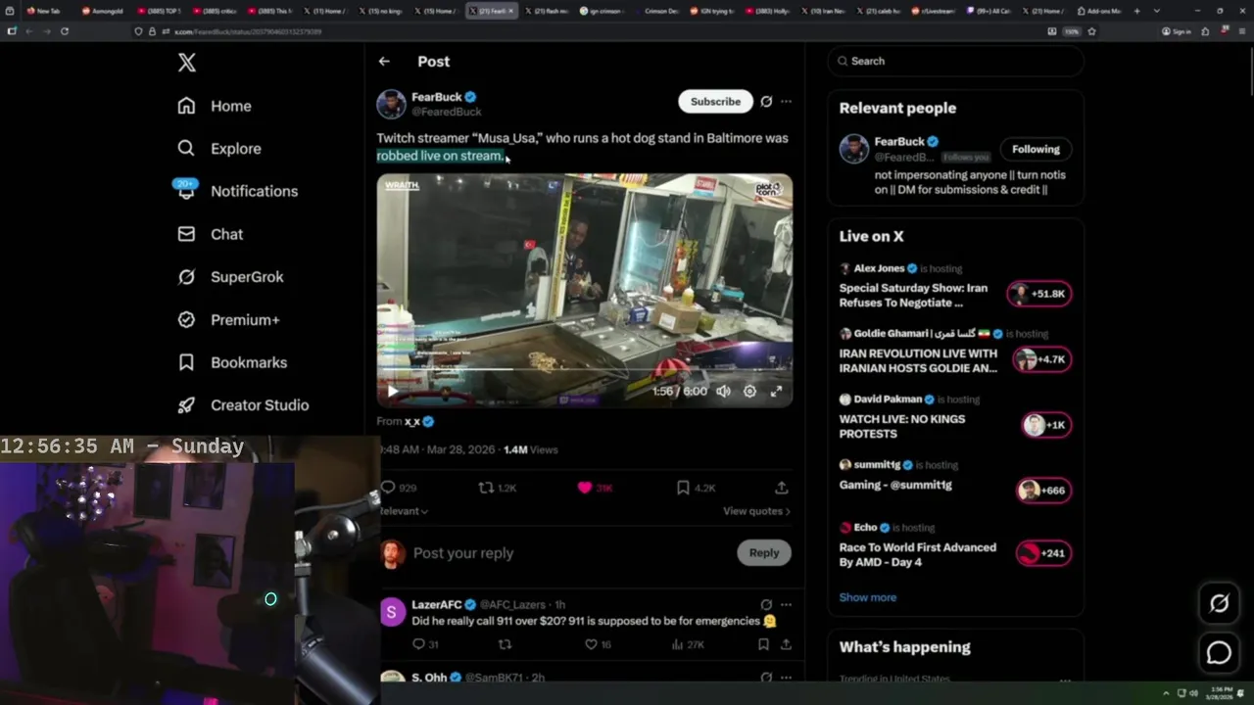The image size is (1254, 705).
Task: Toggle bookmark on post with 4.2K bookmarks
Action: click(x=696, y=488)
